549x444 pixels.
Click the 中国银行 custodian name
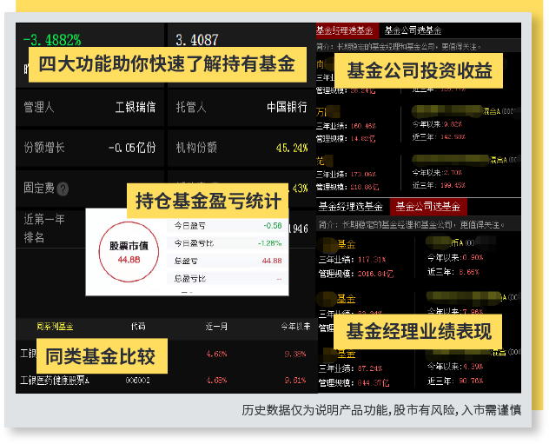coord(287,107)
